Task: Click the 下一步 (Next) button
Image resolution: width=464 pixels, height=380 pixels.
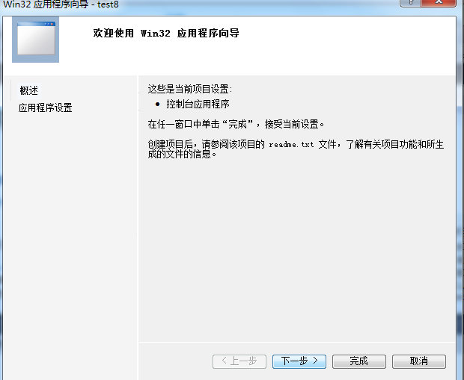Action: click(x=299, y=361)
